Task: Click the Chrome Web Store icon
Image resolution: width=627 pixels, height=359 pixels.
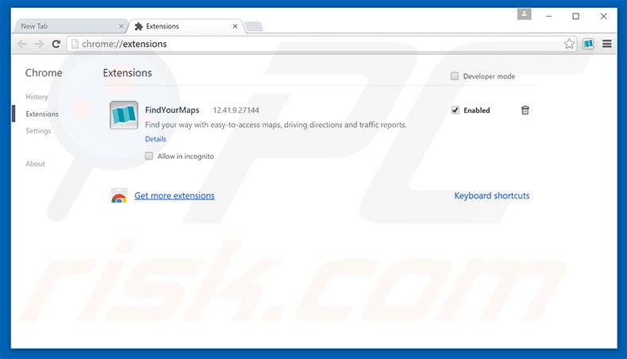Action: (119, 195)
